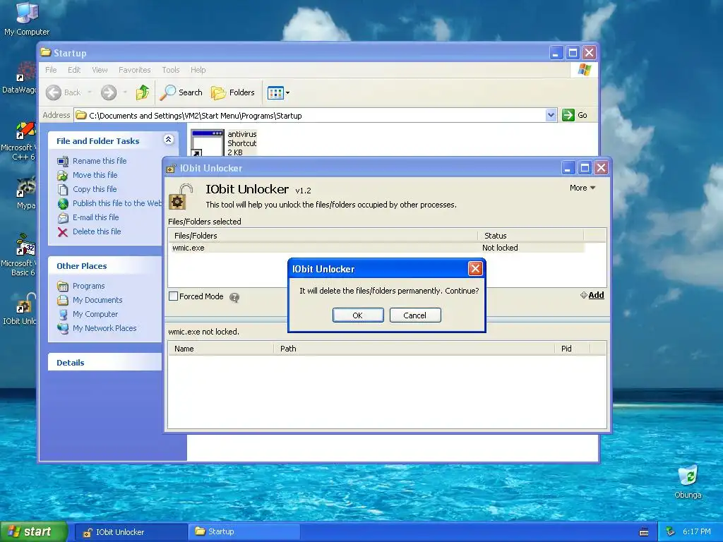Screen dimensions: 723x542
Task: Open Tools menu in Startup window
Action: pos(171,70)
